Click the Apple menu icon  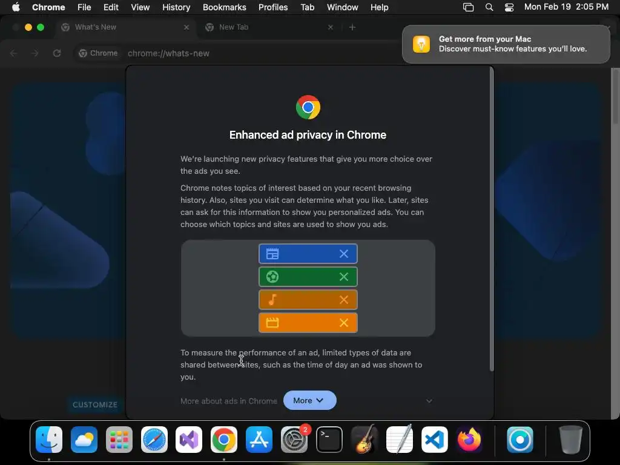coord(16,7)
